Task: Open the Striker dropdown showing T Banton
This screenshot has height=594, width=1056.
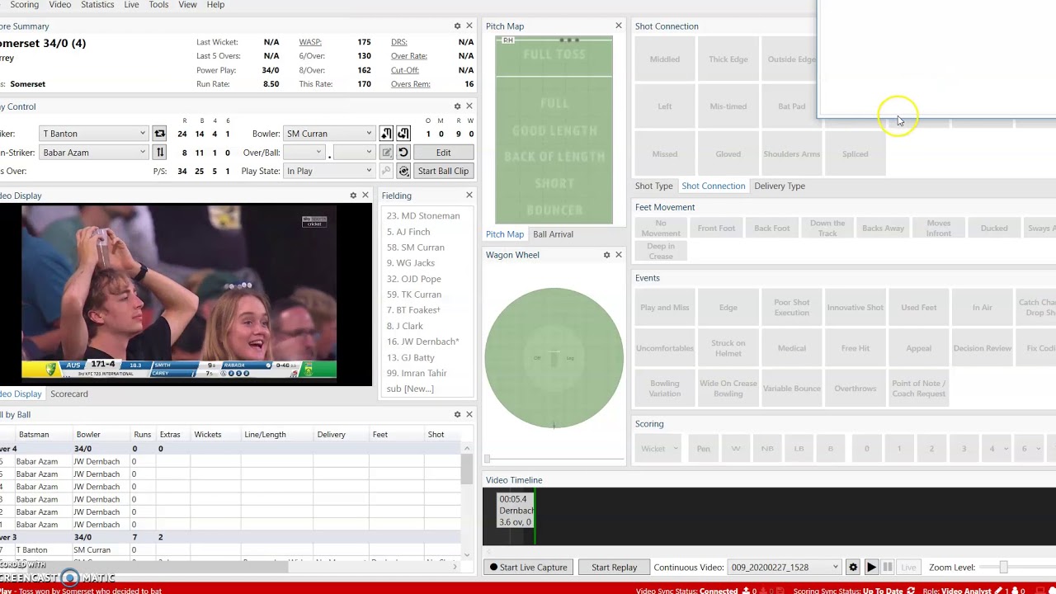Action: (94, 134)
